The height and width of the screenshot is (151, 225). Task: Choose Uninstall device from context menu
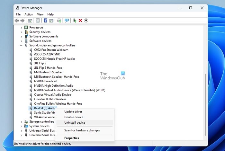75,123
